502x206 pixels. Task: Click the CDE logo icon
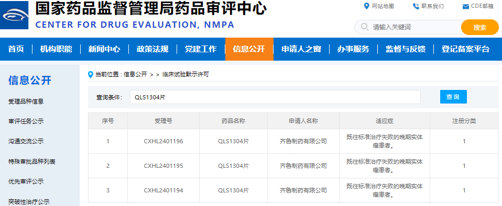pos(14,15)
